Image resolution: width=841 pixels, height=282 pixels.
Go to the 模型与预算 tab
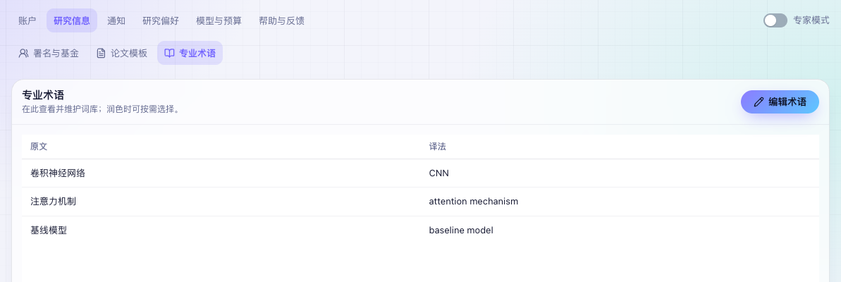pos(219,21)
